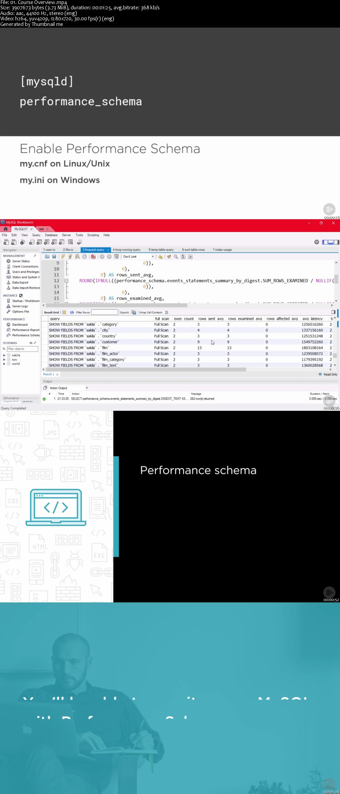
Task: Switch to 7-index-usage tab
Action: (x=222, y=249)
